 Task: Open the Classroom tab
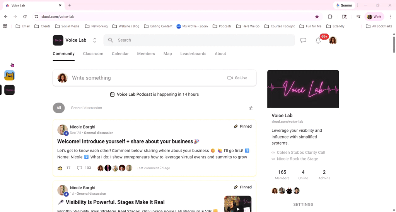click(x=93, y=54)
